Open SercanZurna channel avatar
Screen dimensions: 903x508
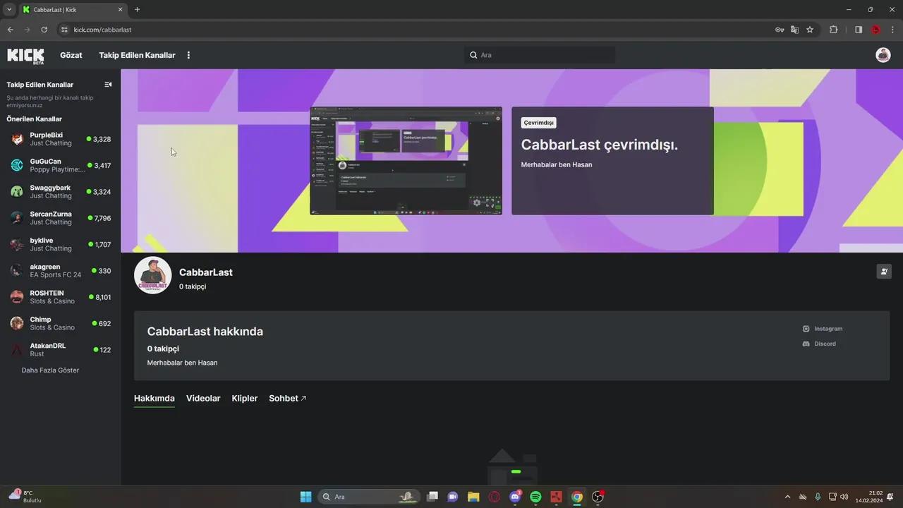pyautogui.click(x=17, y=218)
